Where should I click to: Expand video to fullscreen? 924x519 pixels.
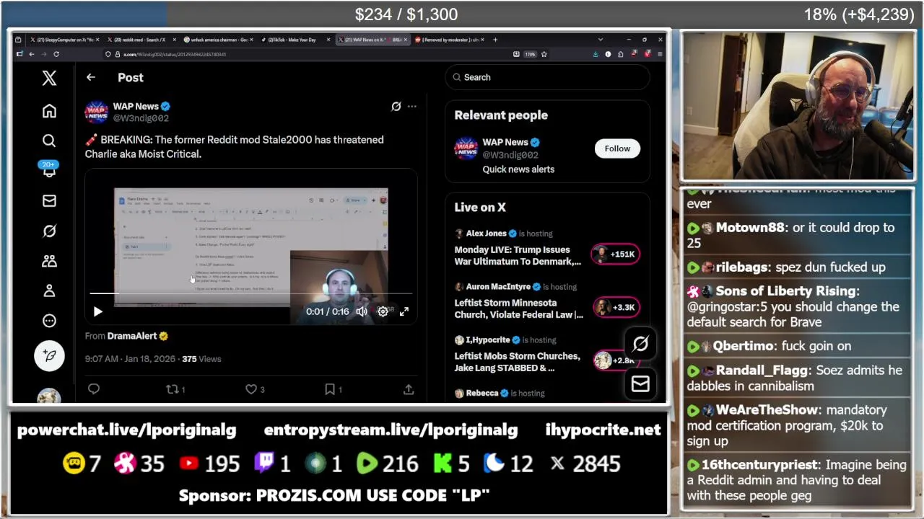click(x=404, y=311)
